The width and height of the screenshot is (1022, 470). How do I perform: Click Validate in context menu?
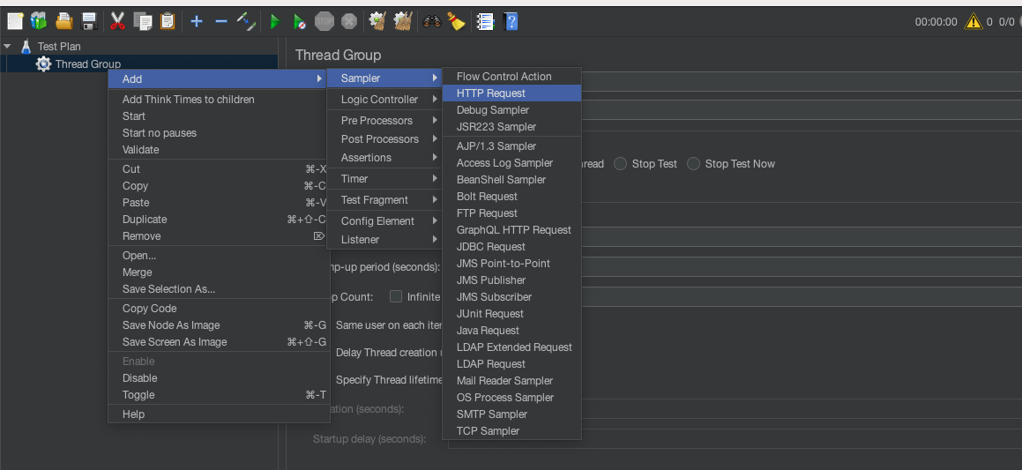[x=219, y=150]
